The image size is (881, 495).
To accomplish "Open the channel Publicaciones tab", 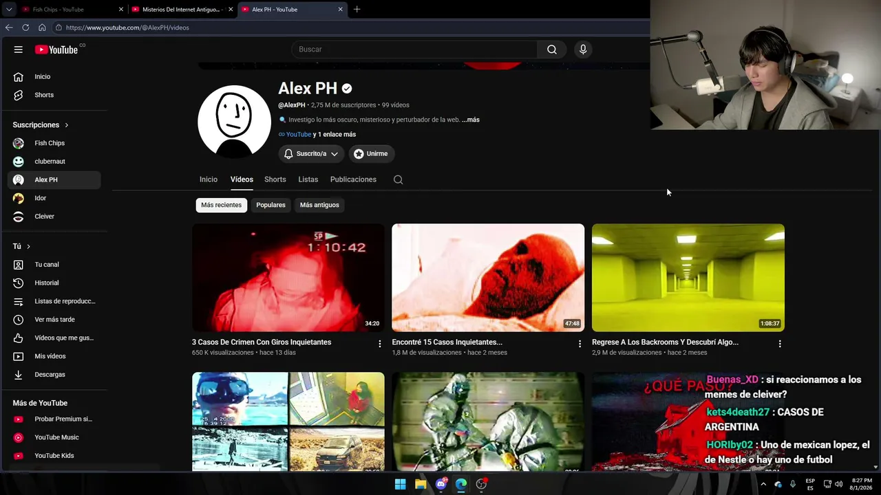I will 353,179.
